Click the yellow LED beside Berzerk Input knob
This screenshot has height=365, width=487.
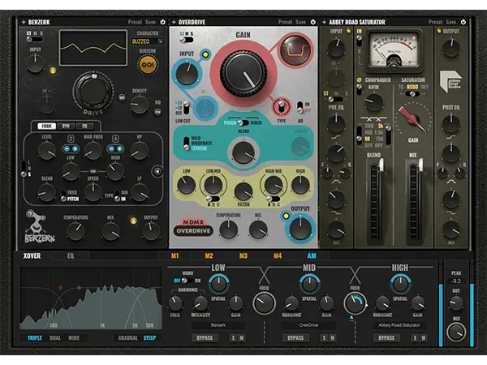(53, 71)
